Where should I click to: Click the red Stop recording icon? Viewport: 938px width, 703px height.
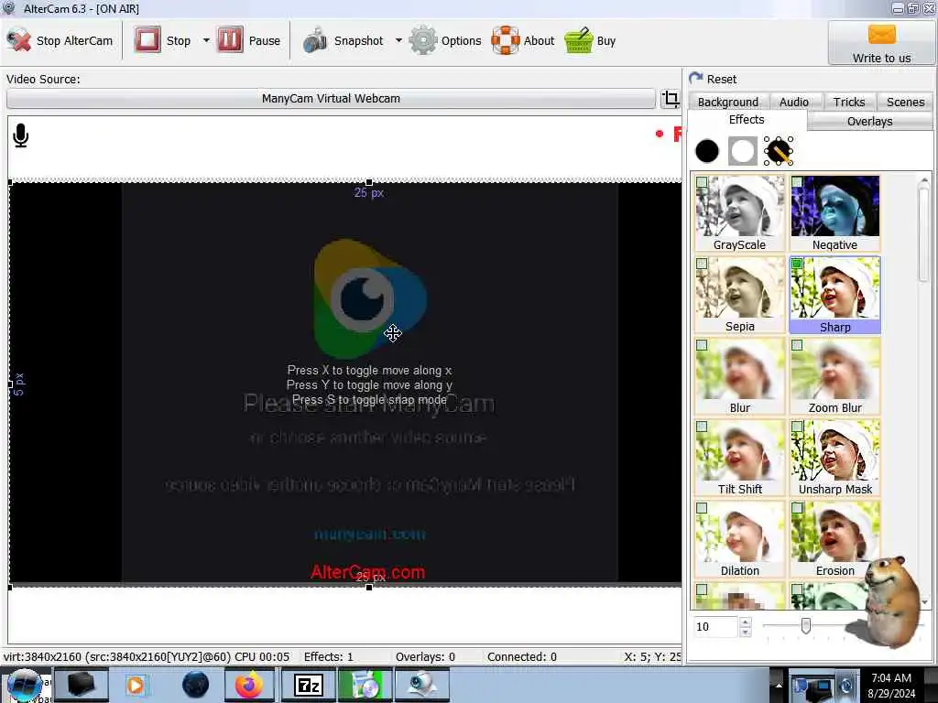point(147,40)
